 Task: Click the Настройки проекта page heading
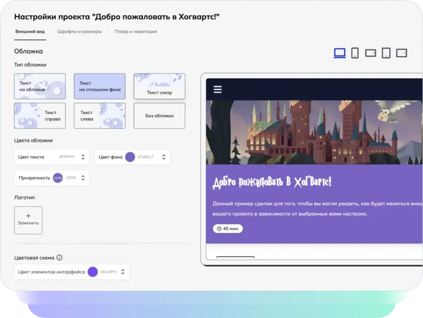point(117,17)
